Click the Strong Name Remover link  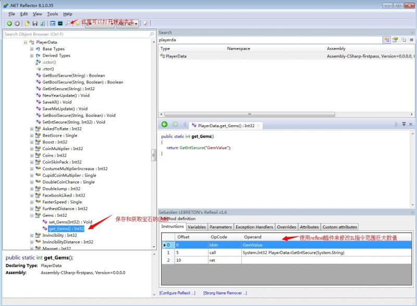pos(225,293)
